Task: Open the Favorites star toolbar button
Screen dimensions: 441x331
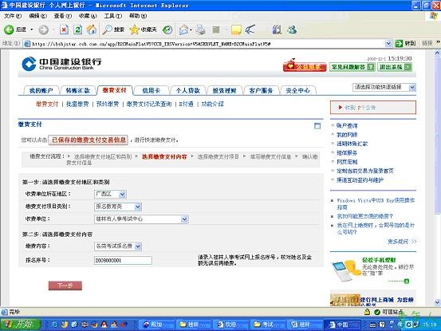Action: point(143,30)
